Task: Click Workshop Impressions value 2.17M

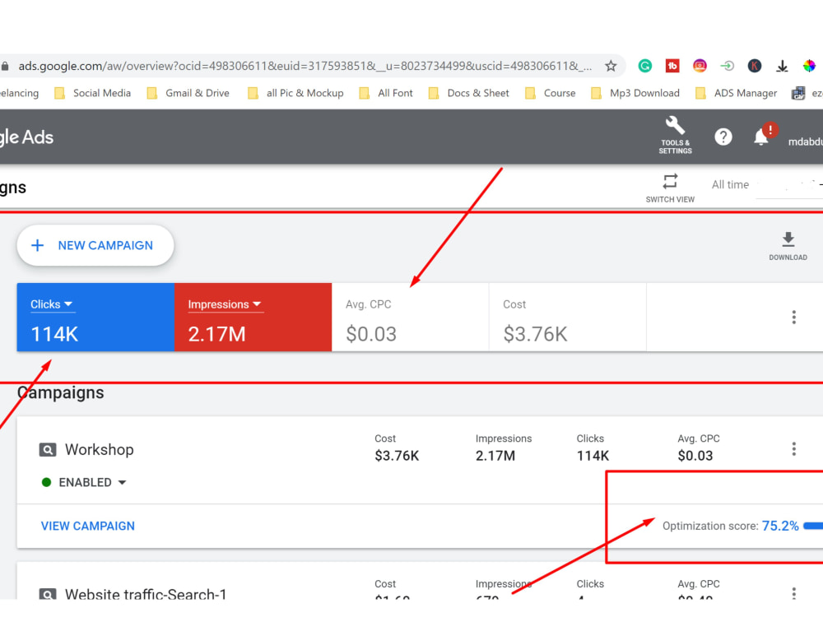Action: 495,456
